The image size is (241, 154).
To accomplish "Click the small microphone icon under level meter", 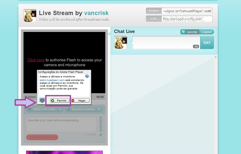I will click(x=101, y=135).
